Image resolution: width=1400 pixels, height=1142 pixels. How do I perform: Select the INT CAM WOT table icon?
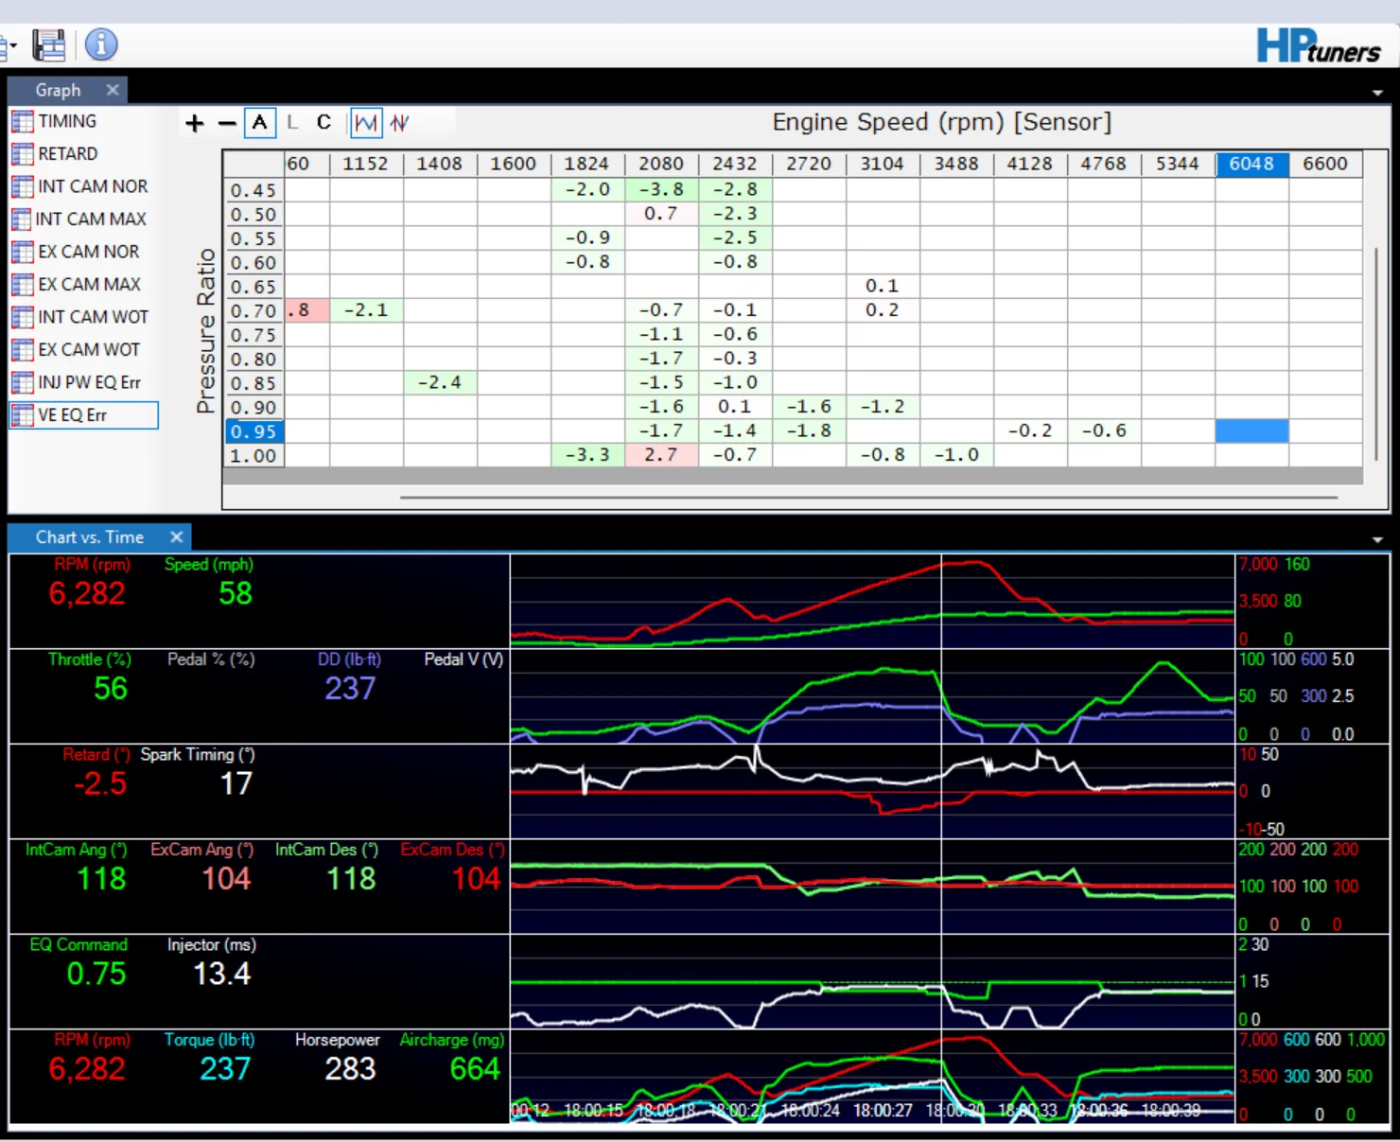22,317
